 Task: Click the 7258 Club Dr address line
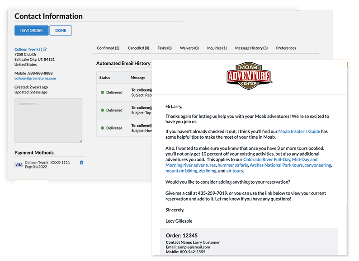(25, 55)
